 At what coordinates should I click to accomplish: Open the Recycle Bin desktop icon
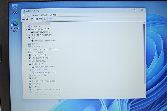[15, 9]
